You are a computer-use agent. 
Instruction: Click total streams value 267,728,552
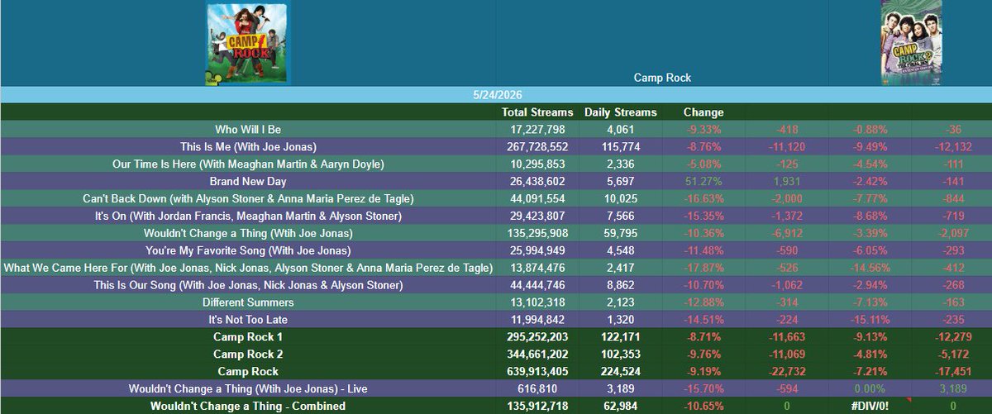click(537, 147)
